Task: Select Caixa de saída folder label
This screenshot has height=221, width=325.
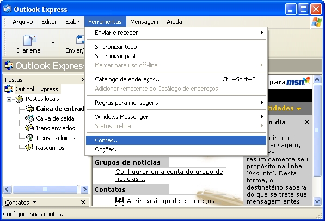Action: tap(55, 118)
